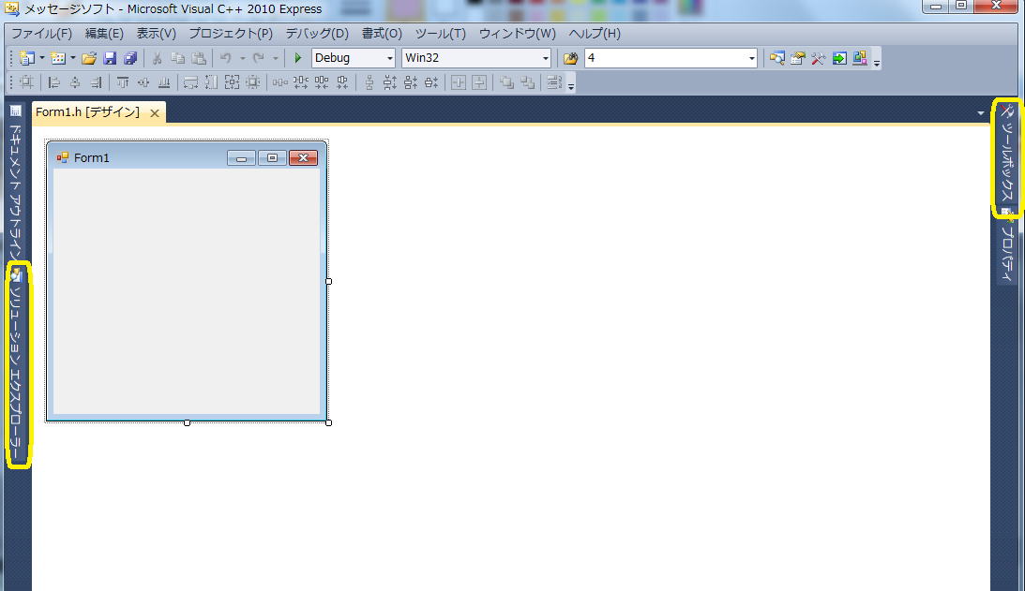Click Bring to Front layout icon
Screen dimensions: 1025x591
click(506, 82)
